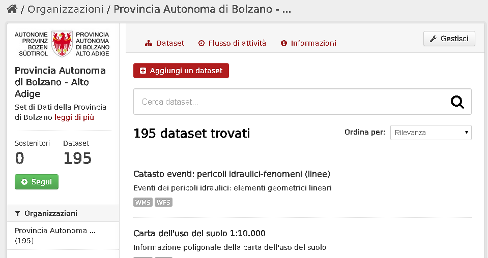
Task: Open Carta dell'uso del suolo dataset
Action: point(199,233)
